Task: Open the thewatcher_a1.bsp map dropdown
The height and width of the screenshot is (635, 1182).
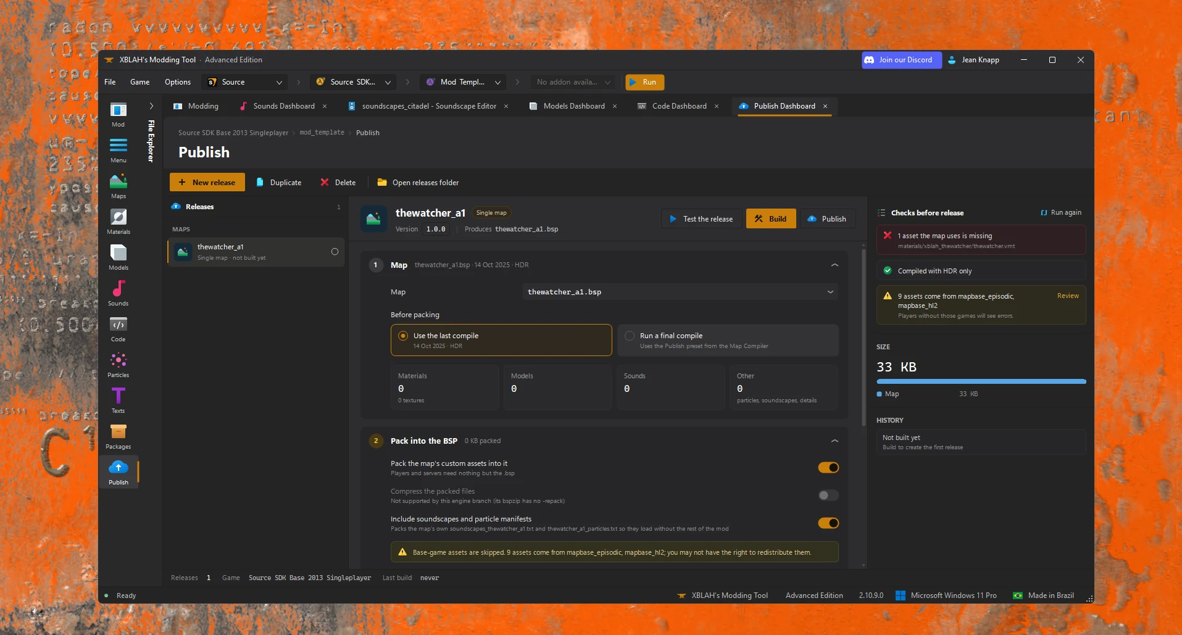Action: point(680,292)
